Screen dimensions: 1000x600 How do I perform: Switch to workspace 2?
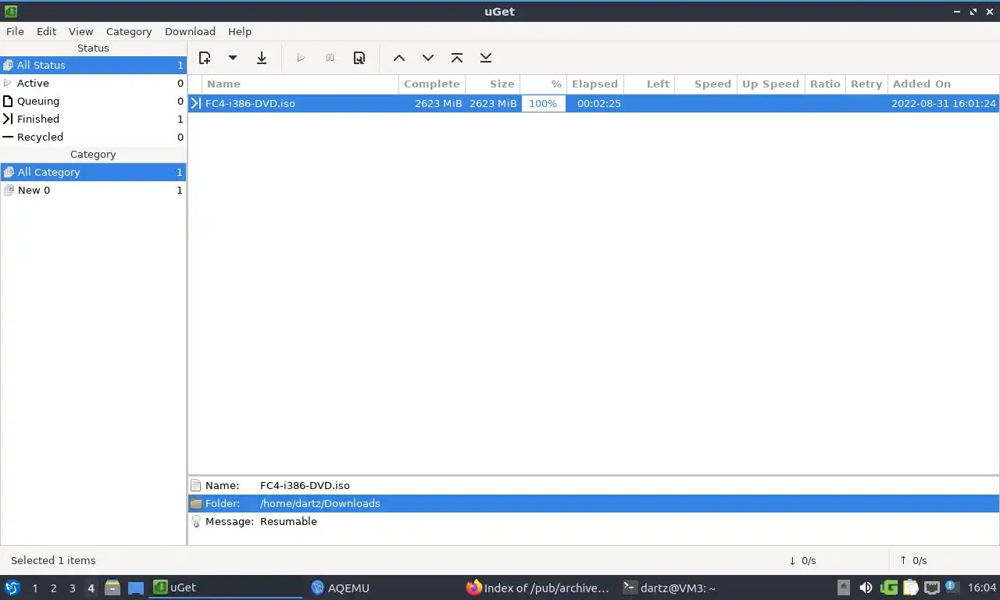(53, 588)
